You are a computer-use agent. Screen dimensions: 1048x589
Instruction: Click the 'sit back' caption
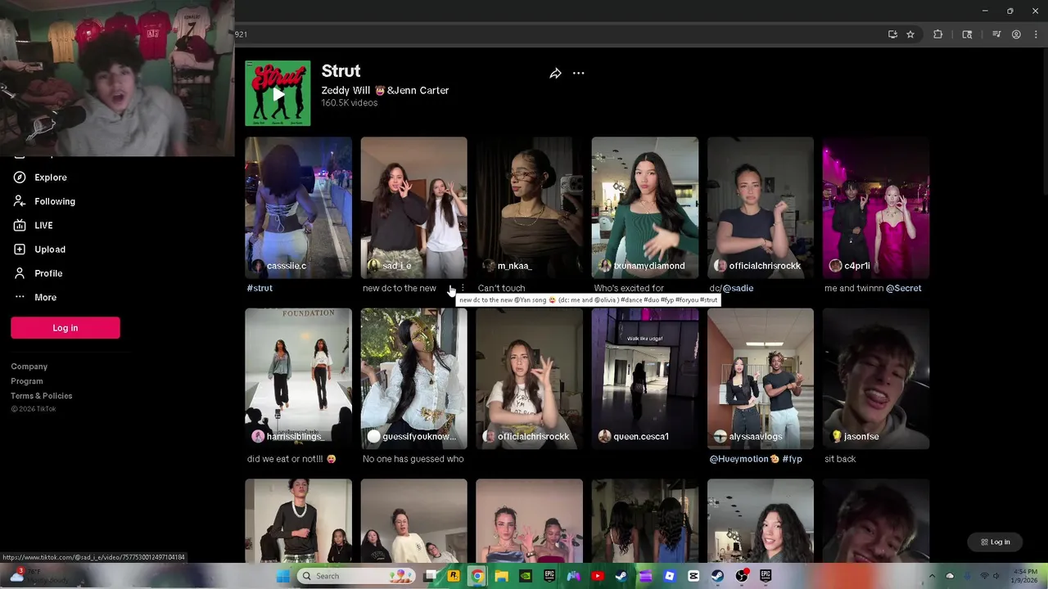click(x=840, y=459)
